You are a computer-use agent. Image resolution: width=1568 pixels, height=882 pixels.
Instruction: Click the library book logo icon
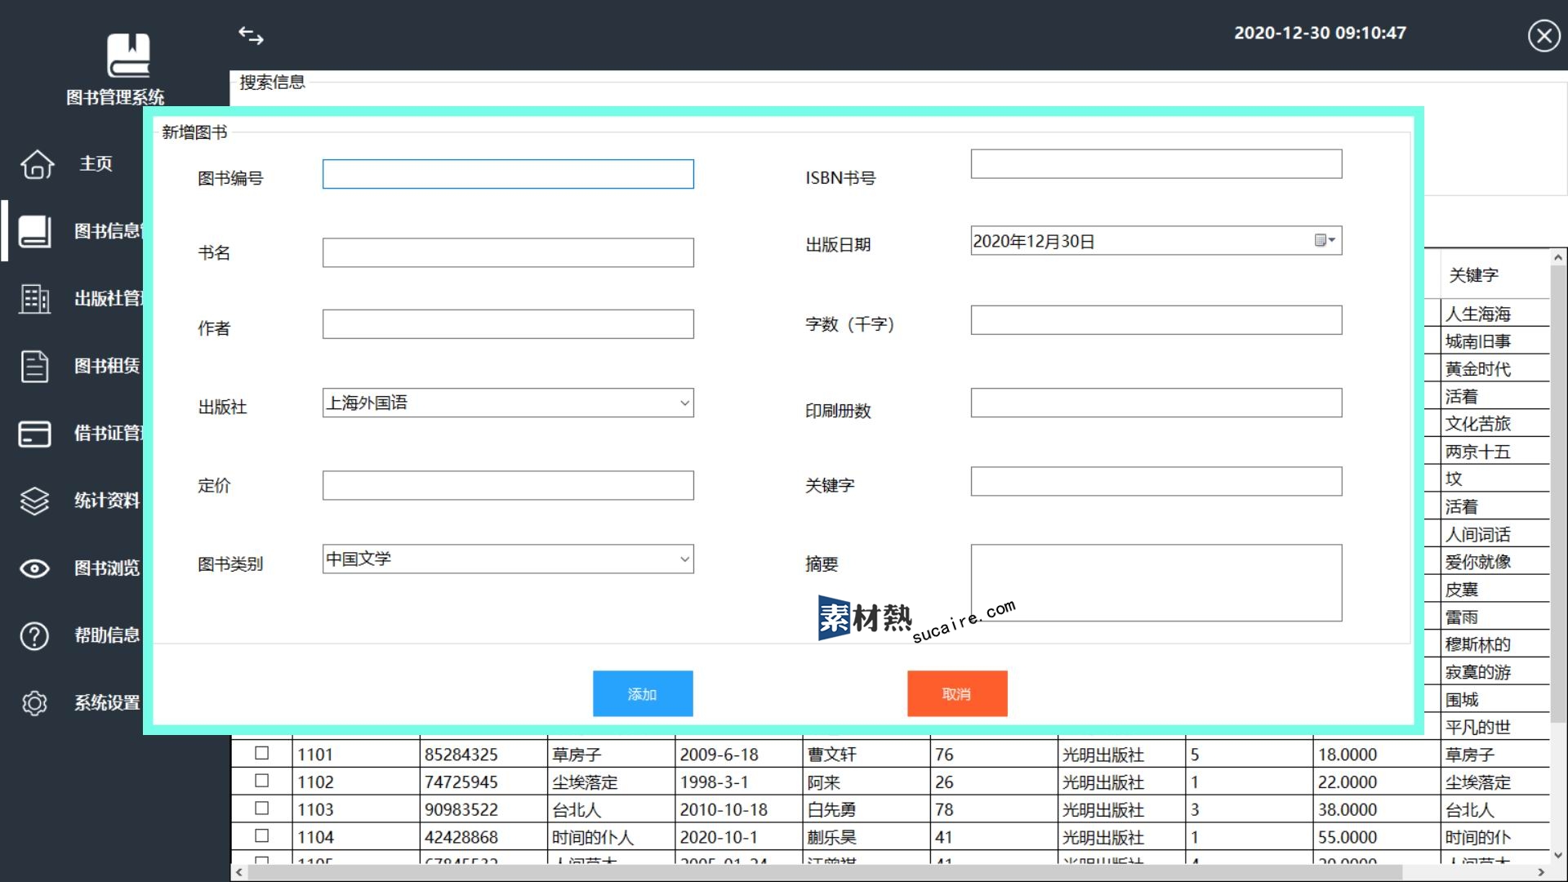coord(128,55)
